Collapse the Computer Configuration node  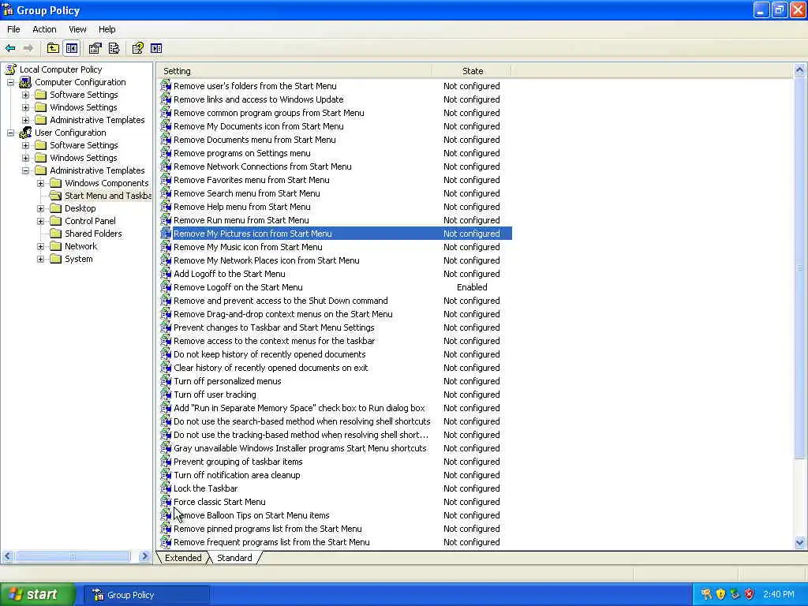(10, 82)
